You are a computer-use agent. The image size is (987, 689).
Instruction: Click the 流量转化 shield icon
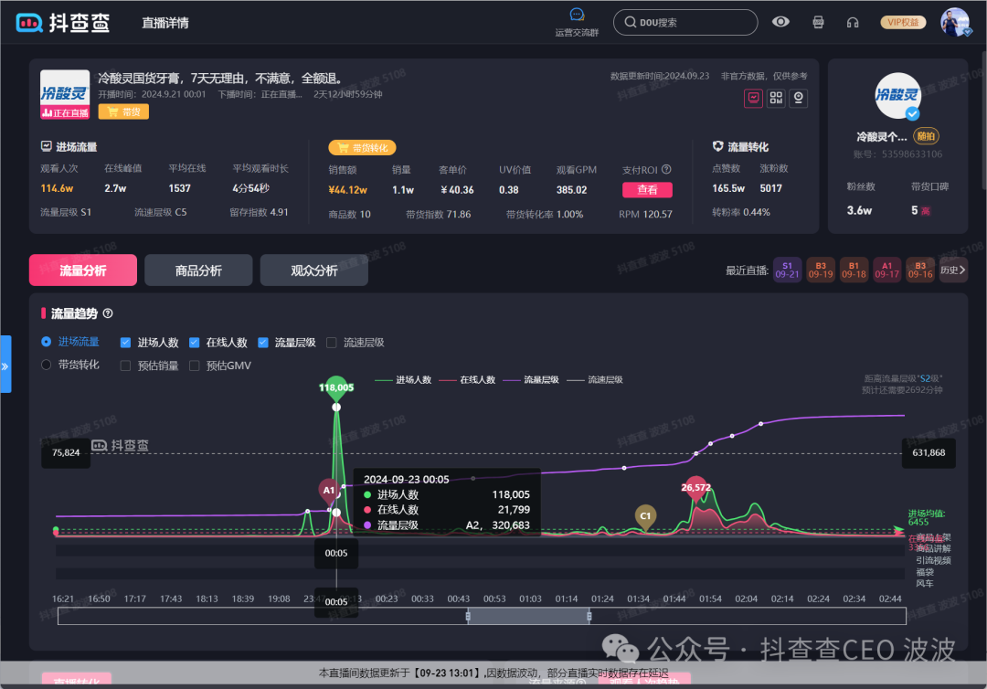(717, 146)
